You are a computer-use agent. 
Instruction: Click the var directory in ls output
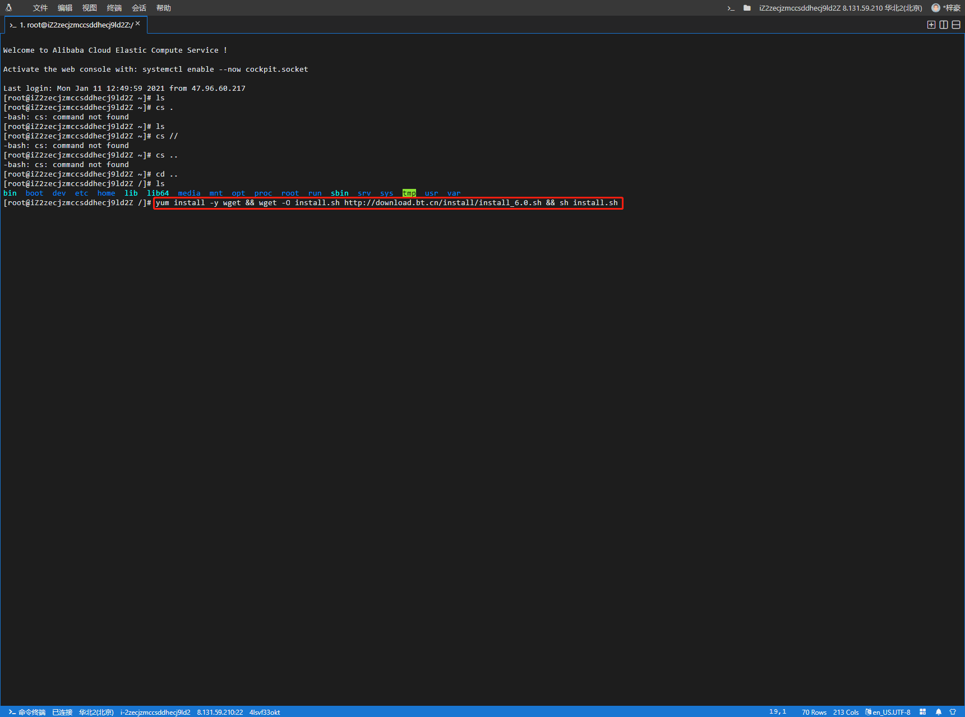454,193
